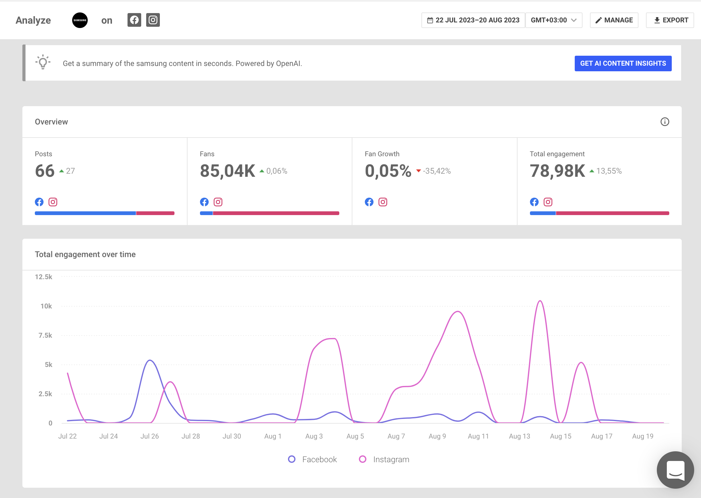Click the Jul 26 axis label
The height and width of the screenshot is (498, 701).
point(150,436)
